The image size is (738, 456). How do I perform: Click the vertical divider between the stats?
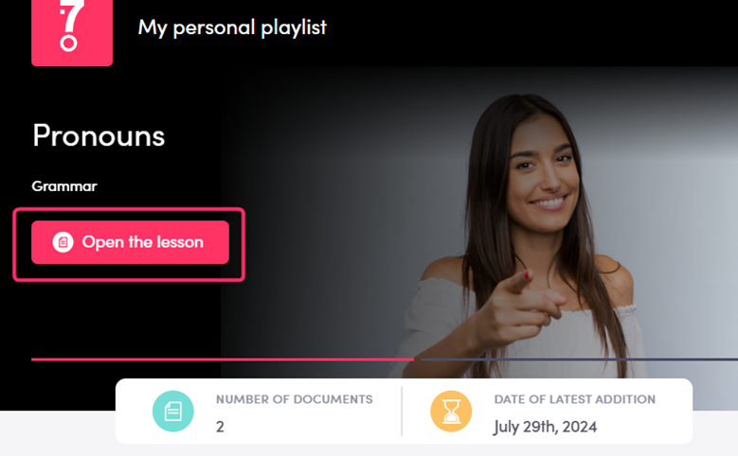[x=402, y=412]
